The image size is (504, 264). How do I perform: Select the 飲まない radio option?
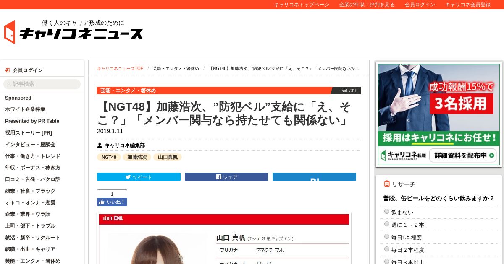pyautogui.click(x=387, y=212)
